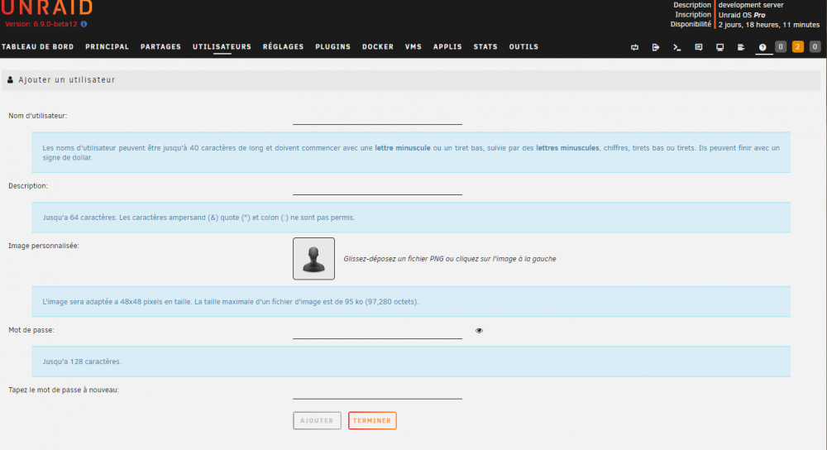Viewport: 827px width, 450px height.
Task: Click the monitor info icon
Action: (x=720, y=47)
